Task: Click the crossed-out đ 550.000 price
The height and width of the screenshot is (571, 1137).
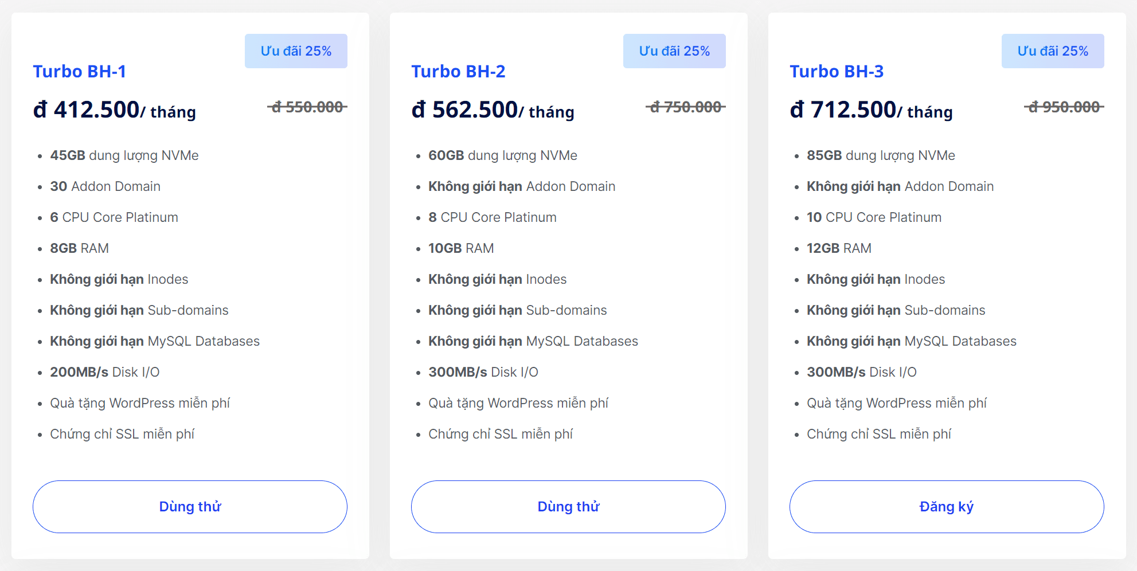Action: 307,107
